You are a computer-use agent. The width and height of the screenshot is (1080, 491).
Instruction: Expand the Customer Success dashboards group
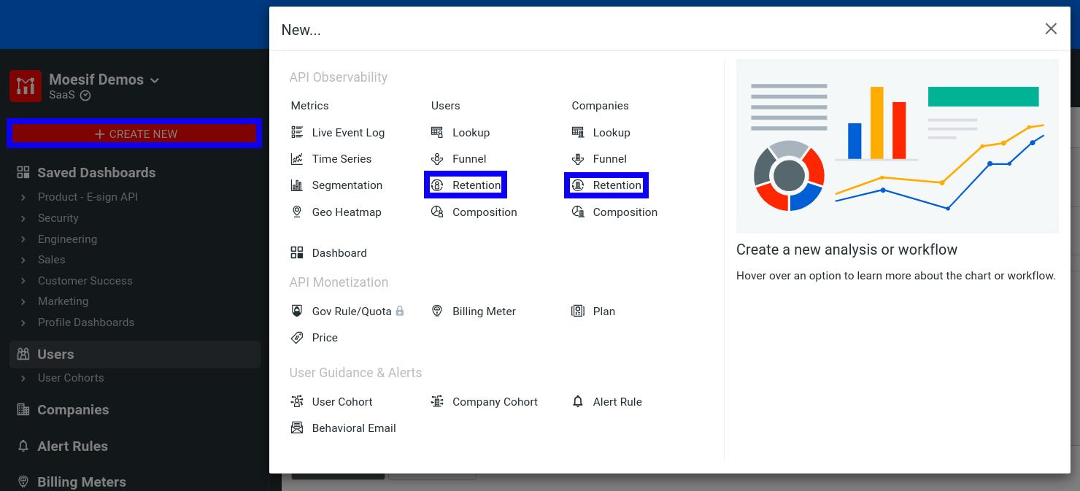[x=85, y=280]
